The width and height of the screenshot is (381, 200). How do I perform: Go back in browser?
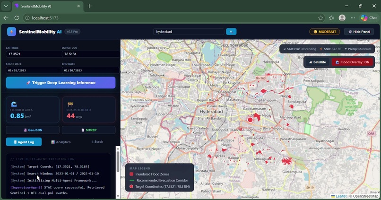click(x=6, y=18)
